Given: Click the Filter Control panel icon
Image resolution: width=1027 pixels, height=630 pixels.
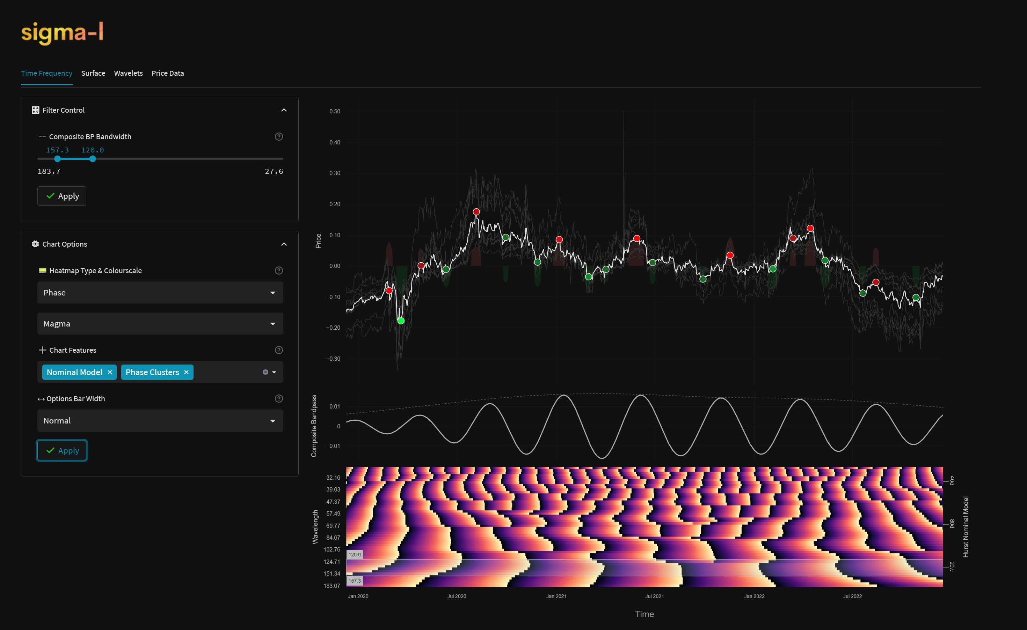Looking at the screenshot, I should (x=36, y=111).
